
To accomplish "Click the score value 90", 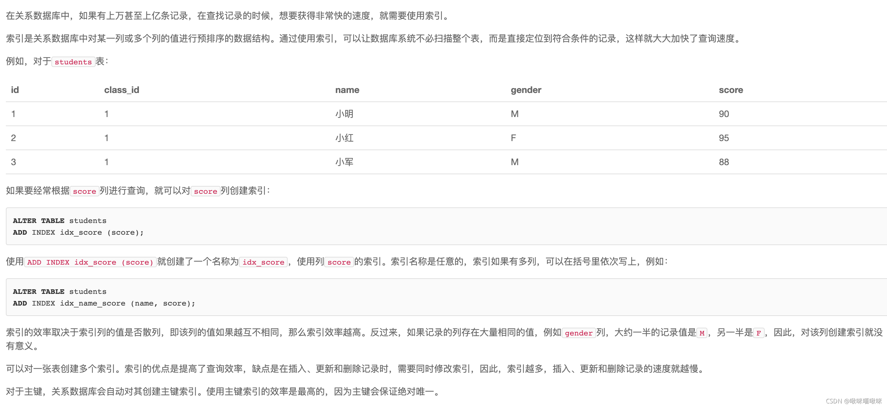I will pos(724,114).
